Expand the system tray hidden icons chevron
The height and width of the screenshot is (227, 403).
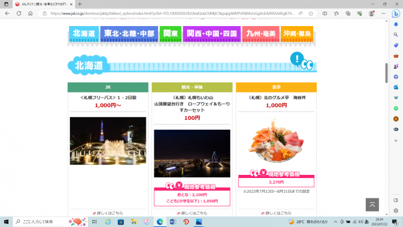pyautogui.click(x=335, y=221)
